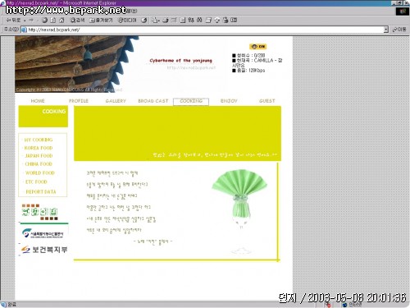Click the Home toolbar icon
The width and height of the screenshot is (410, 308).
tap(61, 20)
